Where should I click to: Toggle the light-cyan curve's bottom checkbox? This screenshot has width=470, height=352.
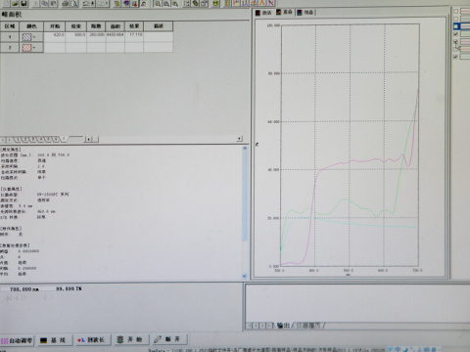point(455,57)
